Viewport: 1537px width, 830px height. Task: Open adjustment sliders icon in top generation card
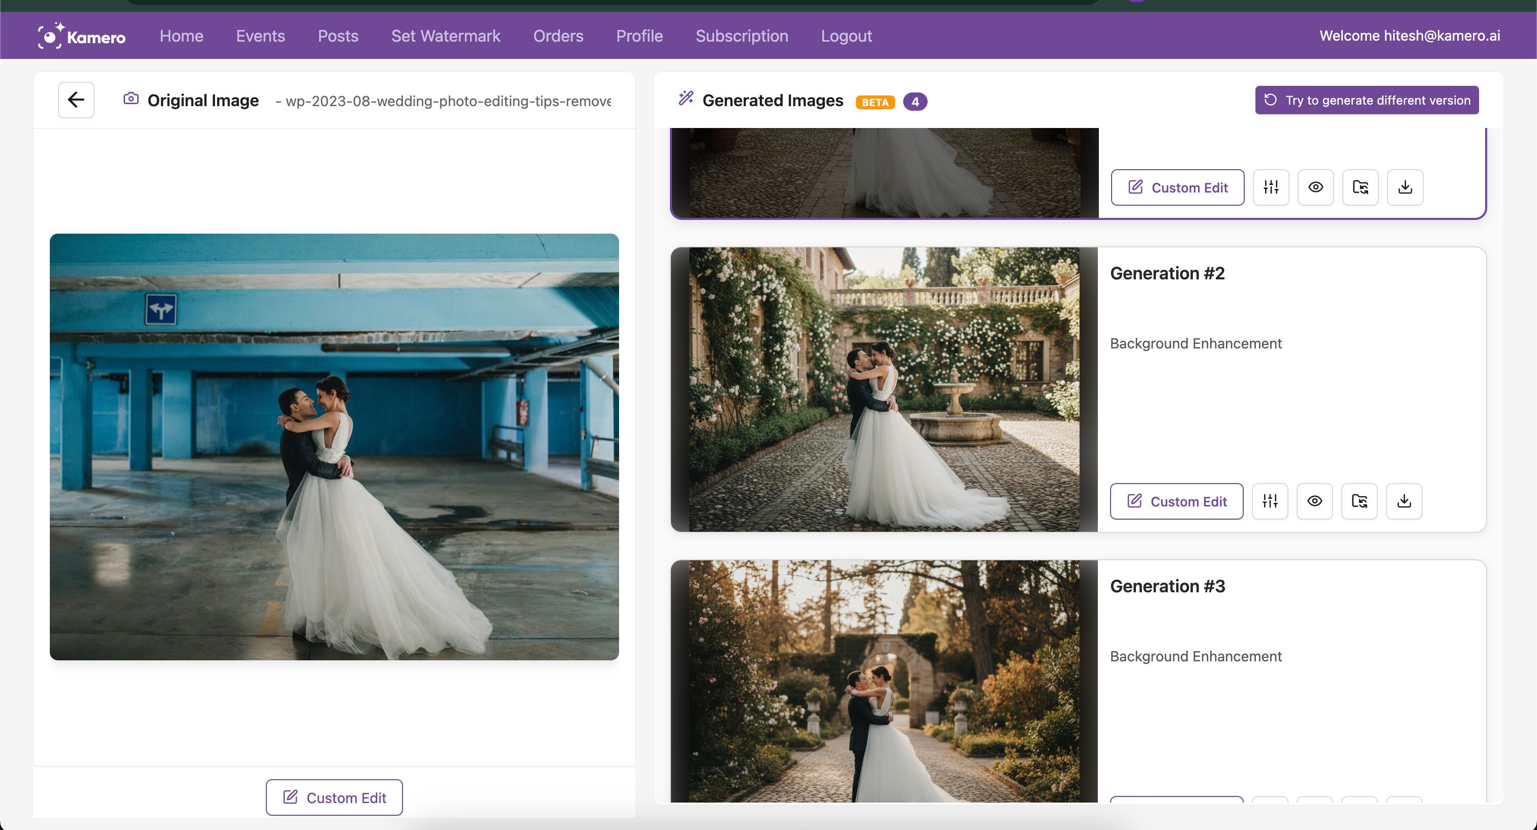tap(1271, 187)
